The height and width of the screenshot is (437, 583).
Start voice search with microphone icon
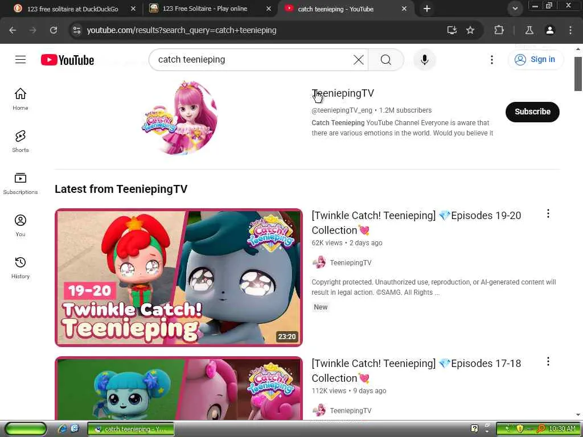click(x=424, y=60)
